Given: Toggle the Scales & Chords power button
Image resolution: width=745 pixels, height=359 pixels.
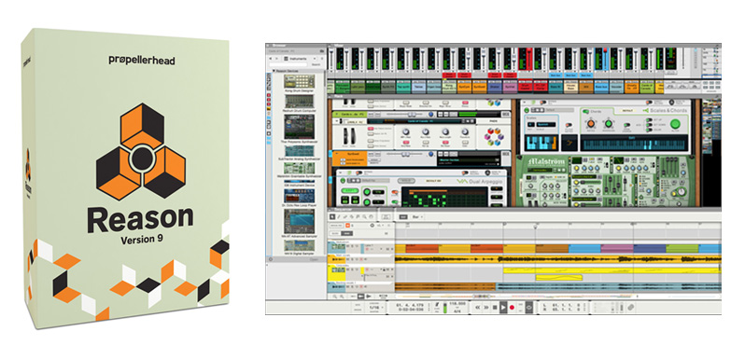Looking at the screenshot, I should pos(527,110).
